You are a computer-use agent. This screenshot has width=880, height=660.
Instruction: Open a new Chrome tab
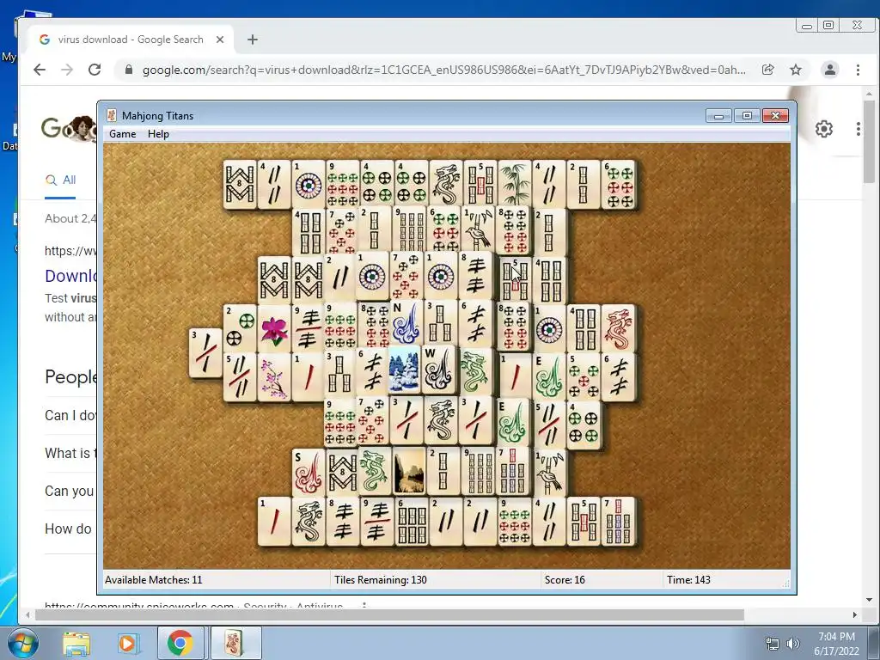[253, 40]
